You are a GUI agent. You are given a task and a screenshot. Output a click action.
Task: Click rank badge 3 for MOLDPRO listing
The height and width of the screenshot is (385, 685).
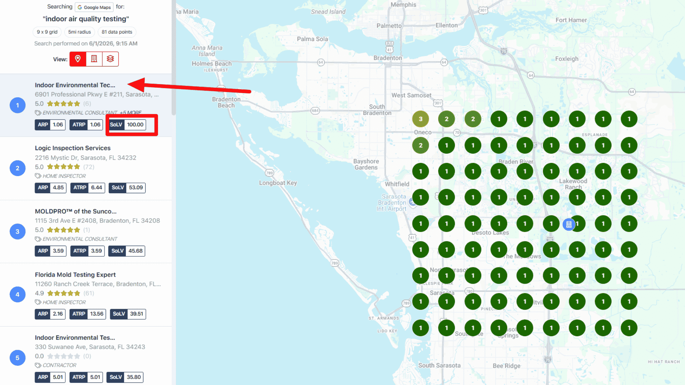click(x=17, y=231)
